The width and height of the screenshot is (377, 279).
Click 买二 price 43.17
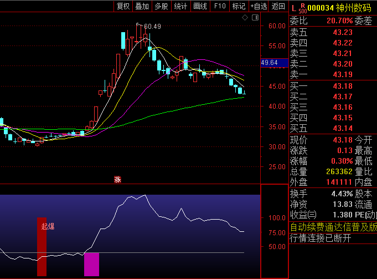(x=343, y=97)
